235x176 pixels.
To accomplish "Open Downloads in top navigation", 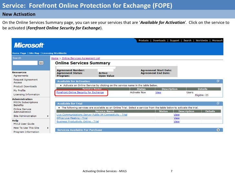I will pyautogui.click(x=159, y=40).
